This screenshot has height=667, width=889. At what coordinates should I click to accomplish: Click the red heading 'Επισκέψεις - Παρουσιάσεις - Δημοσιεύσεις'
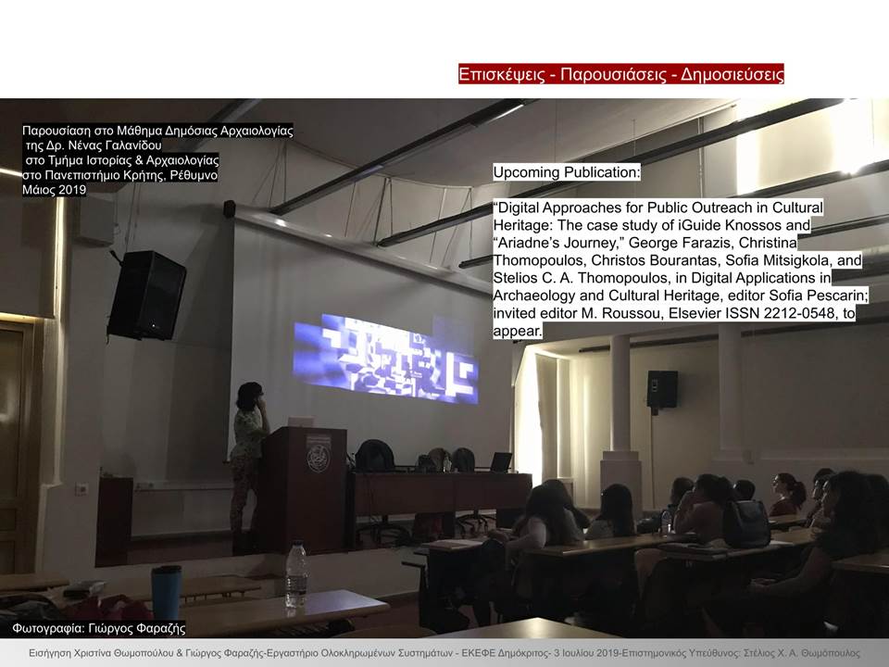click(x=620, y=74)
